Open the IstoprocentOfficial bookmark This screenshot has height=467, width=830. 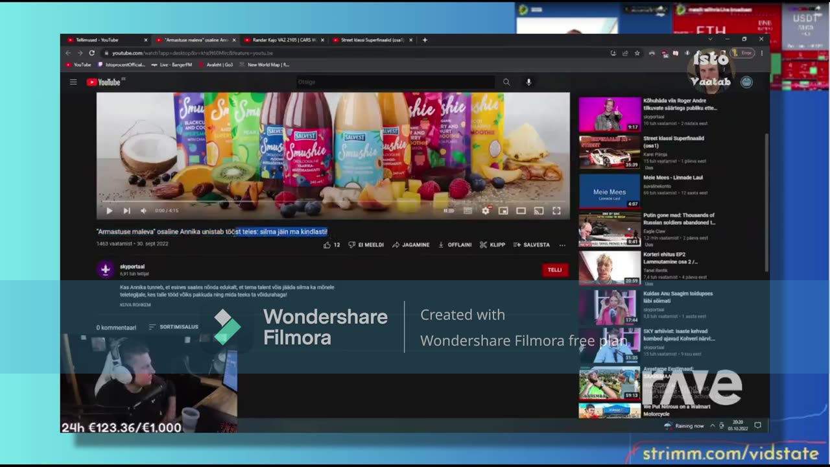pos(121,65)
